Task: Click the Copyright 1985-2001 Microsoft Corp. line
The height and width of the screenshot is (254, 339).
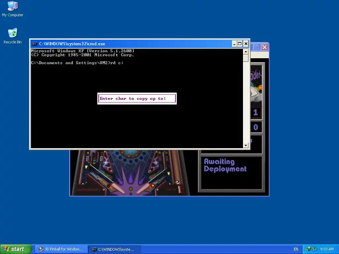Action: (x=82, y=55)
